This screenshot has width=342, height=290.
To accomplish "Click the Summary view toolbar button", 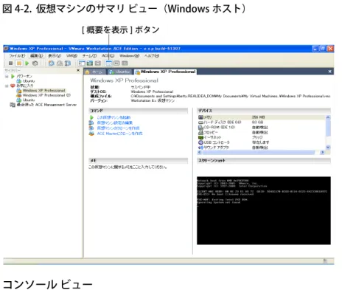I will coord(108,63).
